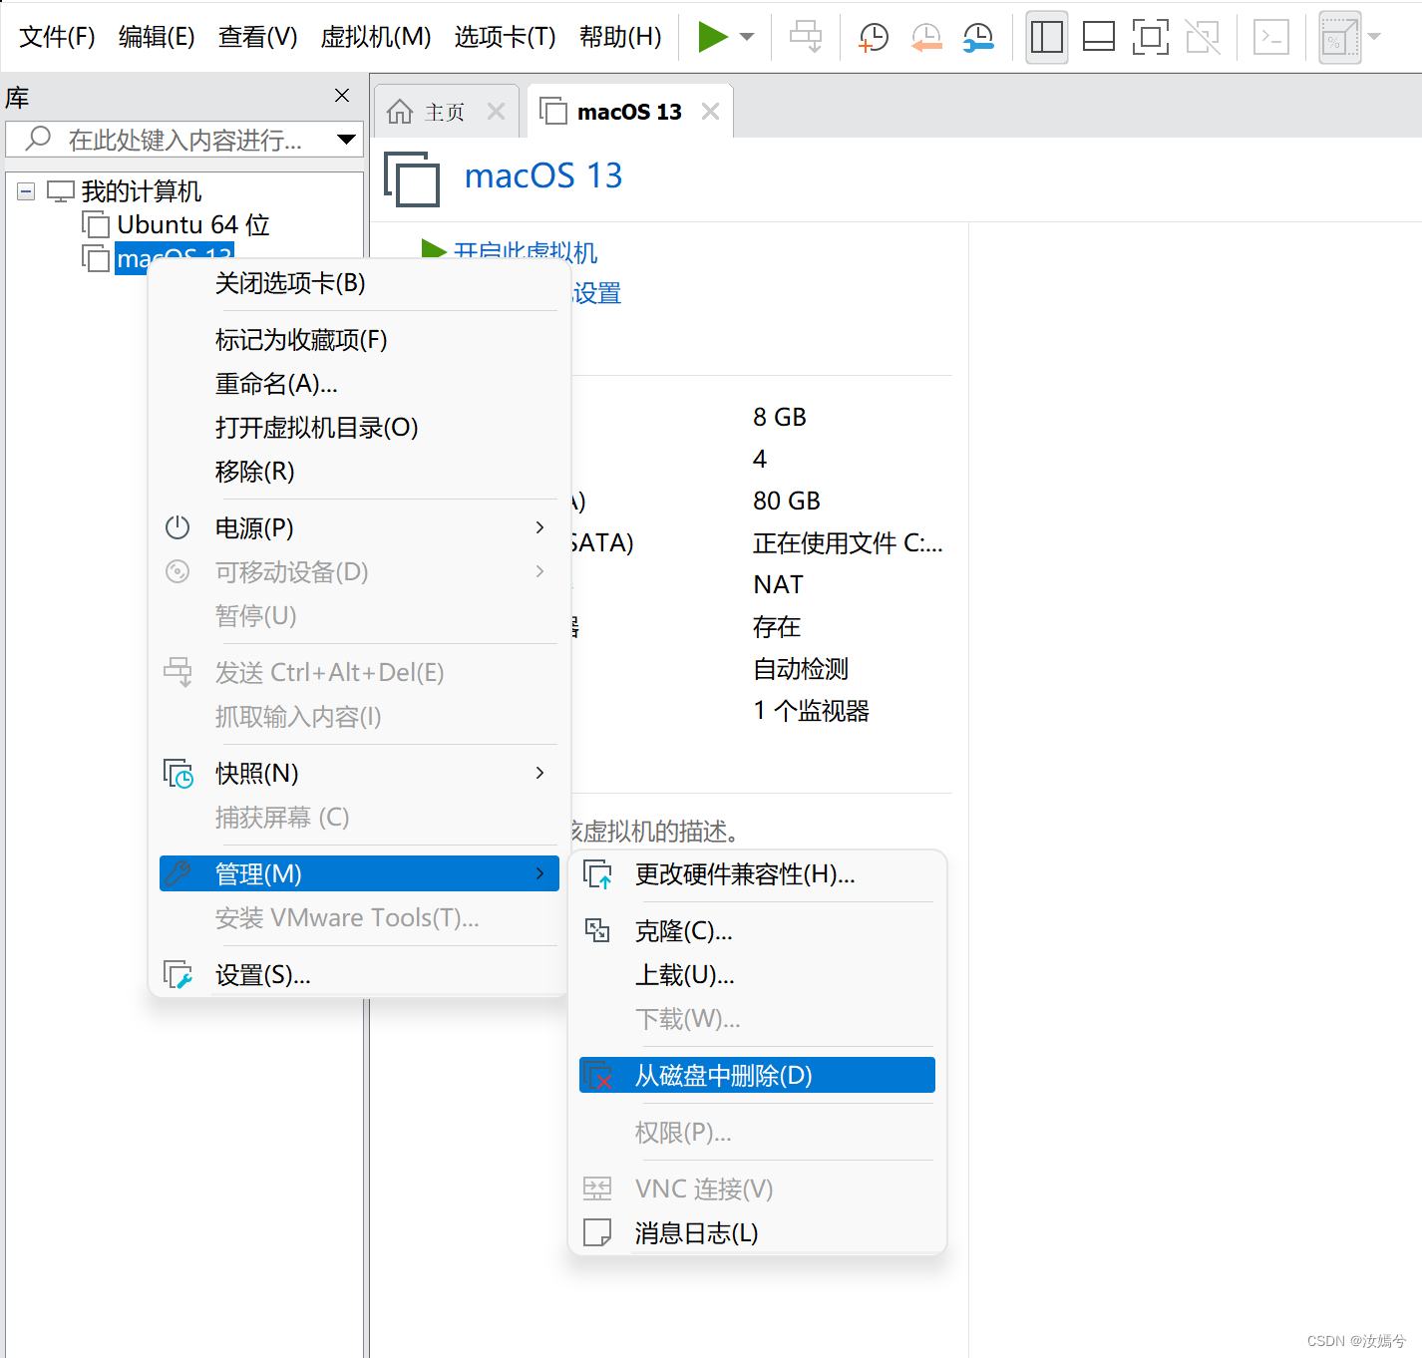
Task: Click the 正在使用文件 C:... value
Action: [848, 542]
